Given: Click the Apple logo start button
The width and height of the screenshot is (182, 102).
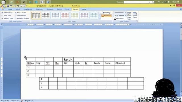Looking at the screenshot, I should [x=4, y=2].
